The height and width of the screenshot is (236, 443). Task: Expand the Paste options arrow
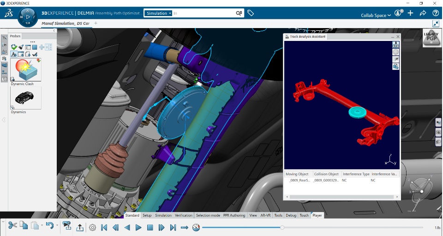click(x=42, y=225)
